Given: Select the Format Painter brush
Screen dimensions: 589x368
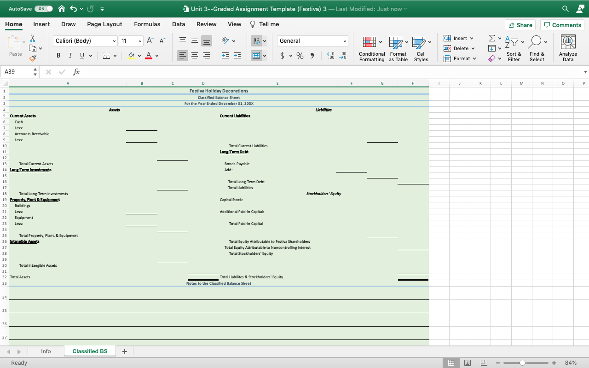Looking at the screenshot, I should (33, 58).
